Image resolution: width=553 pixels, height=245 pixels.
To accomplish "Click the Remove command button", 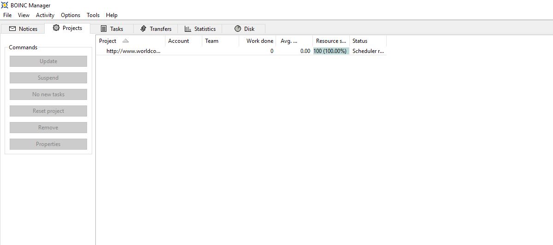I will [48, 128].
